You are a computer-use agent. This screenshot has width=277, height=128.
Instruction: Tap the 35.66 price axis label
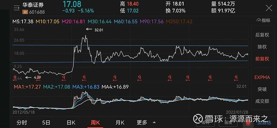click(19, 29)
